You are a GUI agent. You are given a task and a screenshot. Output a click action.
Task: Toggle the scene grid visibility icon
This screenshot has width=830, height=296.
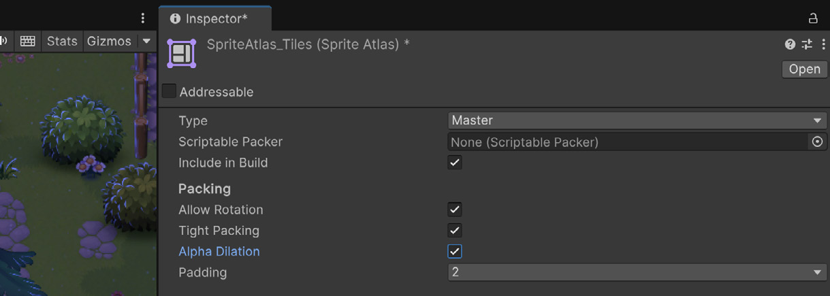27,41
